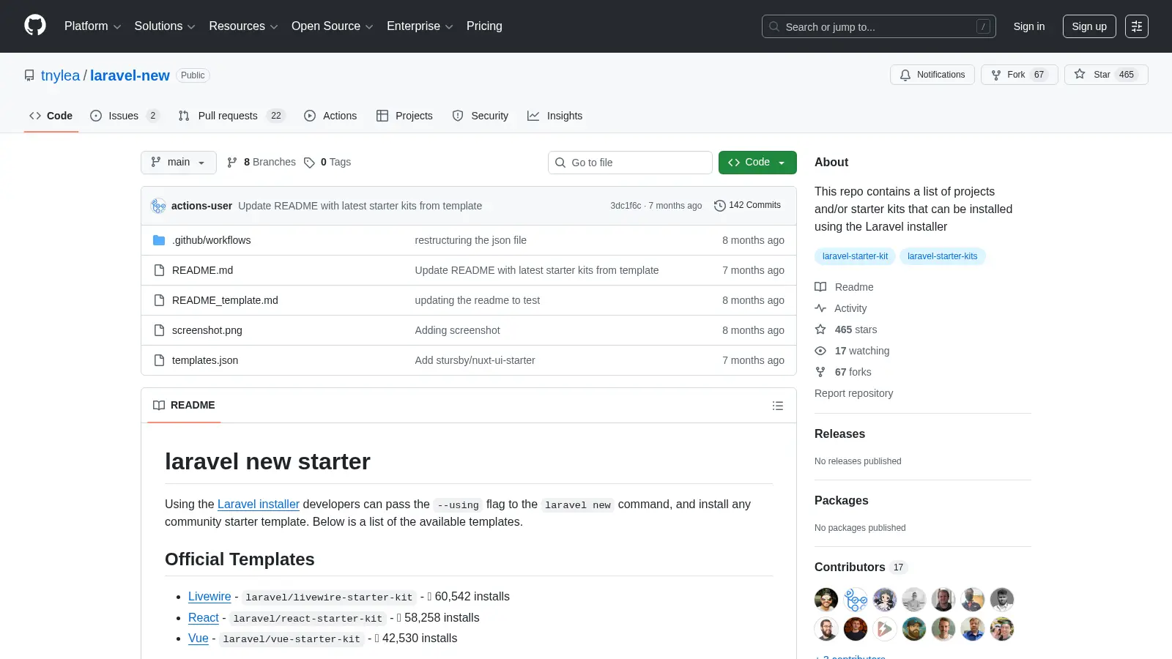Click the 3dc1f6c commit hash
The height and width of the screenshot is (659, 1172).
[x=626, y=206]
